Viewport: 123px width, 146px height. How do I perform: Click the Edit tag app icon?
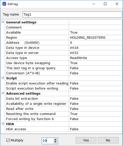coord(4,4)
